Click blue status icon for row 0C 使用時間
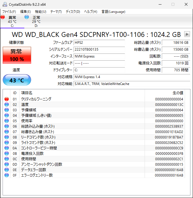The height and width of the screenshot is (198, 193). pyautogui.click(x=7, y=159)
